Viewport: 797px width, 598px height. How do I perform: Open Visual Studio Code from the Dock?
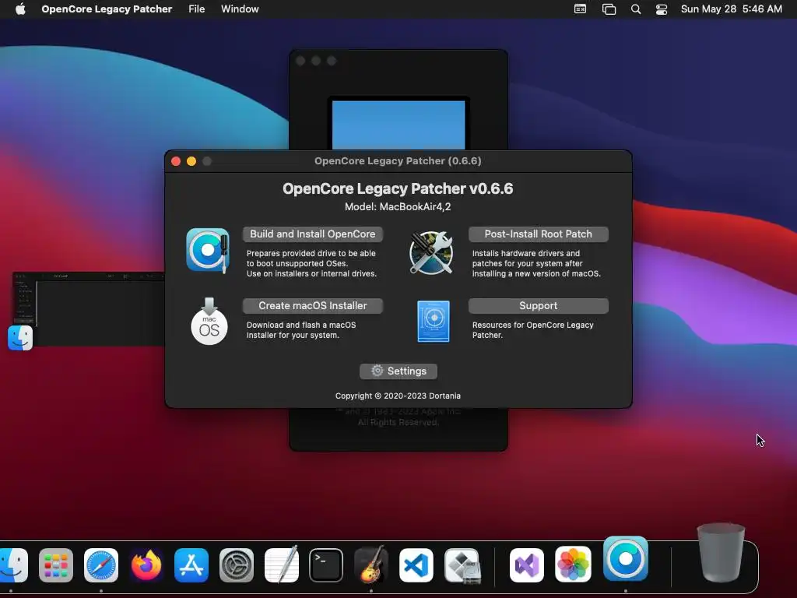tap(416, 565)
